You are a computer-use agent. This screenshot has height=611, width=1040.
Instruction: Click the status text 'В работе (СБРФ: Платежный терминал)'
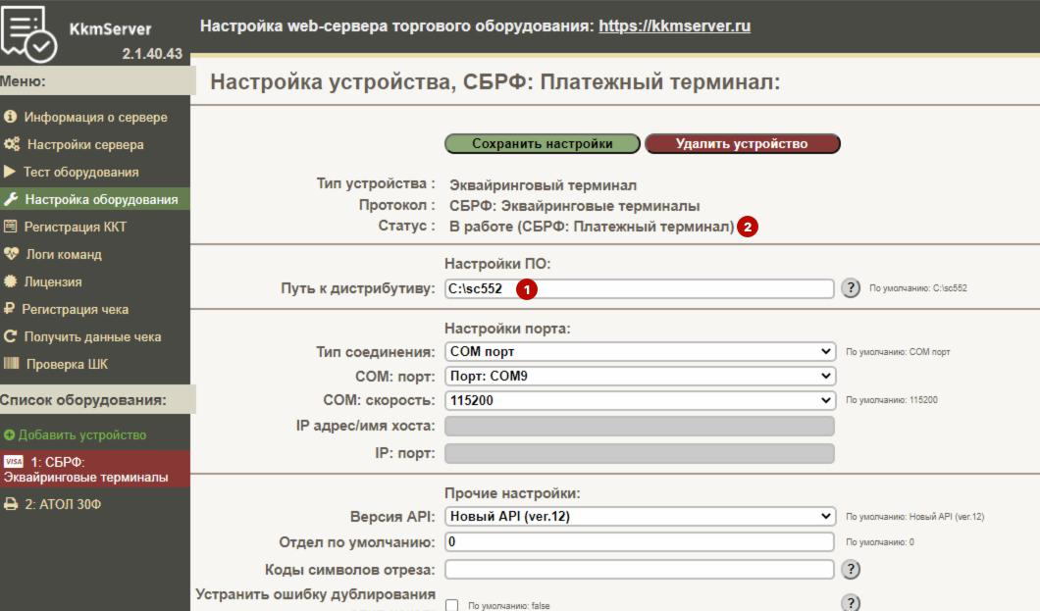[592, 227]
